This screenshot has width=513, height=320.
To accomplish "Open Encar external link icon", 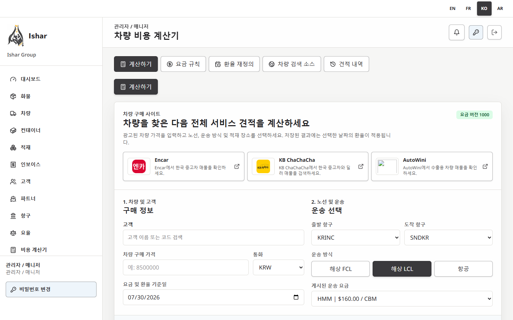I will (x=237, y=166).
